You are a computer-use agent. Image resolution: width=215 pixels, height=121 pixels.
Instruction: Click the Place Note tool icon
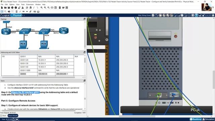pyautogui.click(x=16, y=11)
